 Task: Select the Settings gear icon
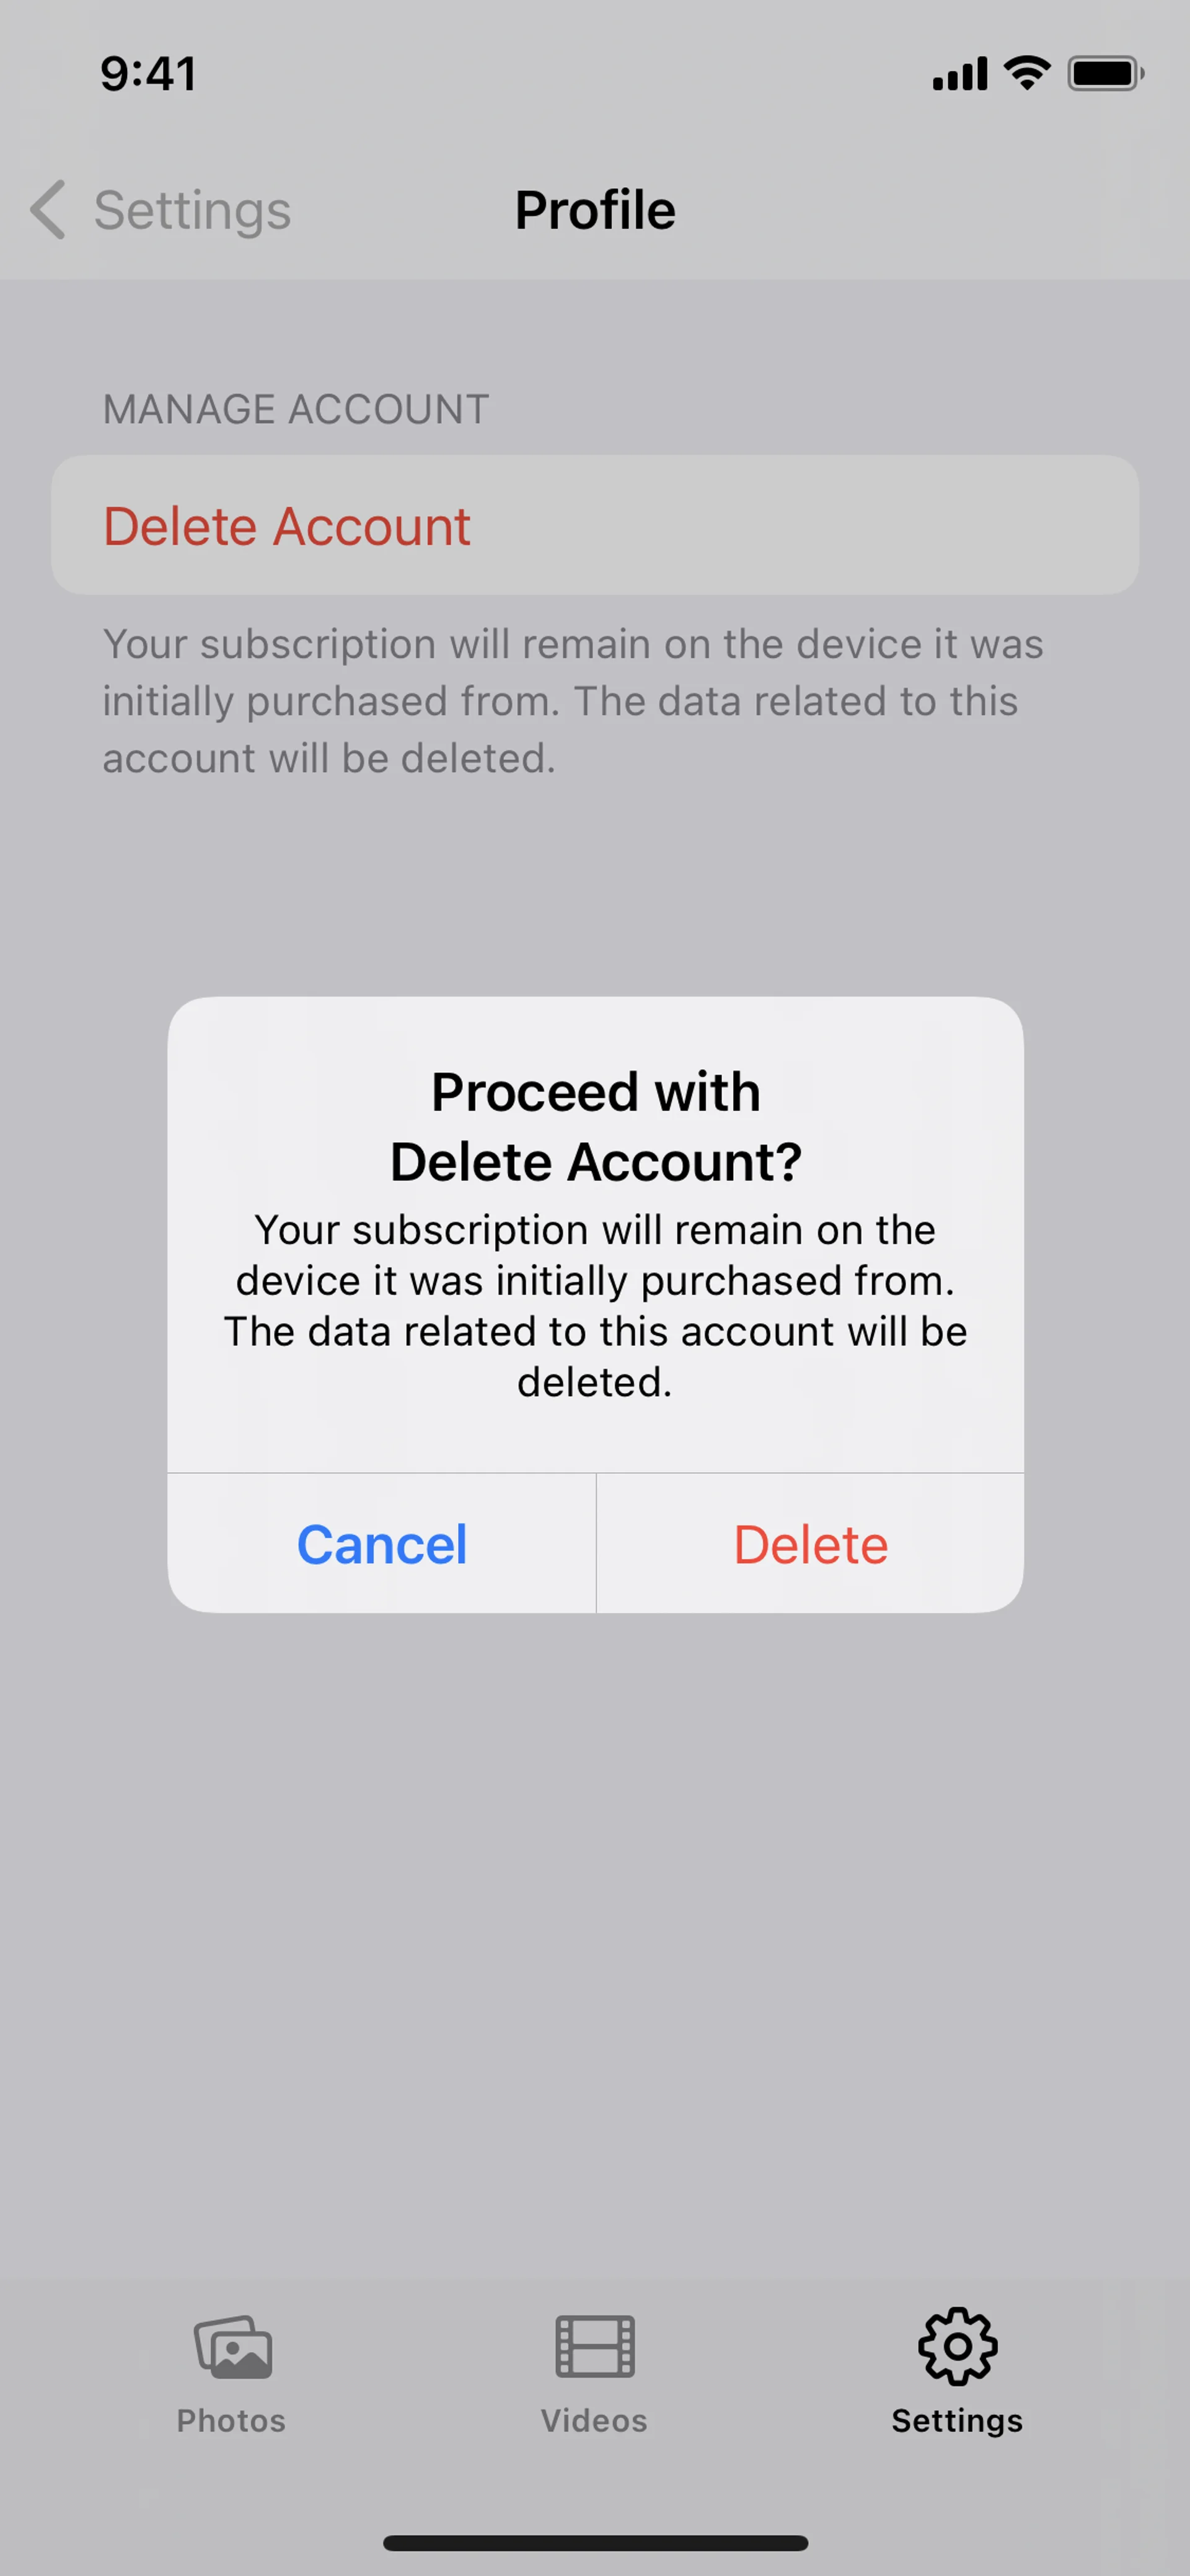(957, 2346)
